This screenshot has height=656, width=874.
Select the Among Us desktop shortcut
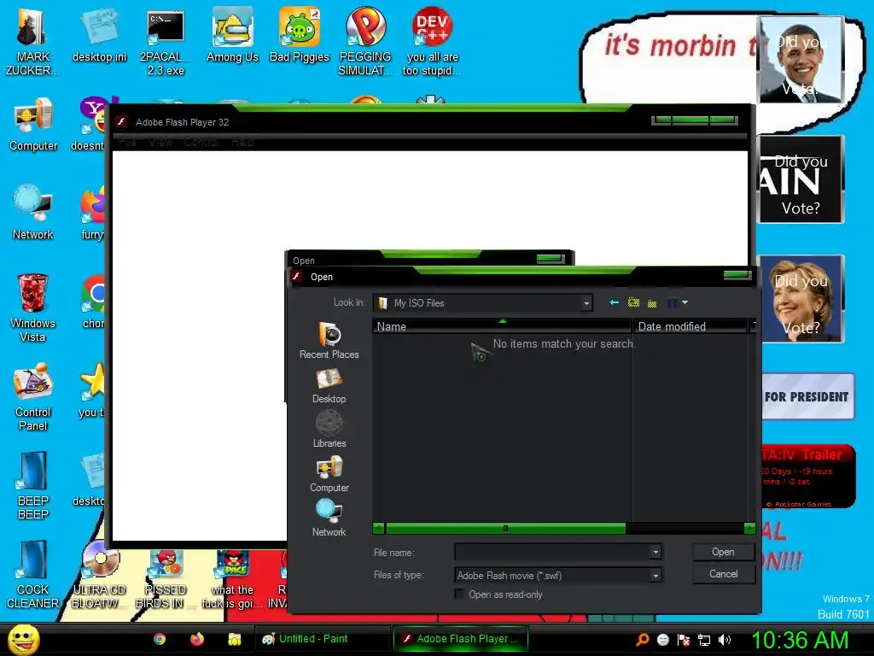[x=232, y=34]
